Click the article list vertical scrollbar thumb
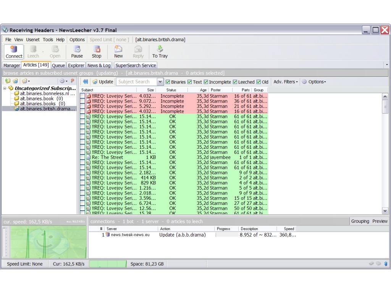 [x=385, y=107]
